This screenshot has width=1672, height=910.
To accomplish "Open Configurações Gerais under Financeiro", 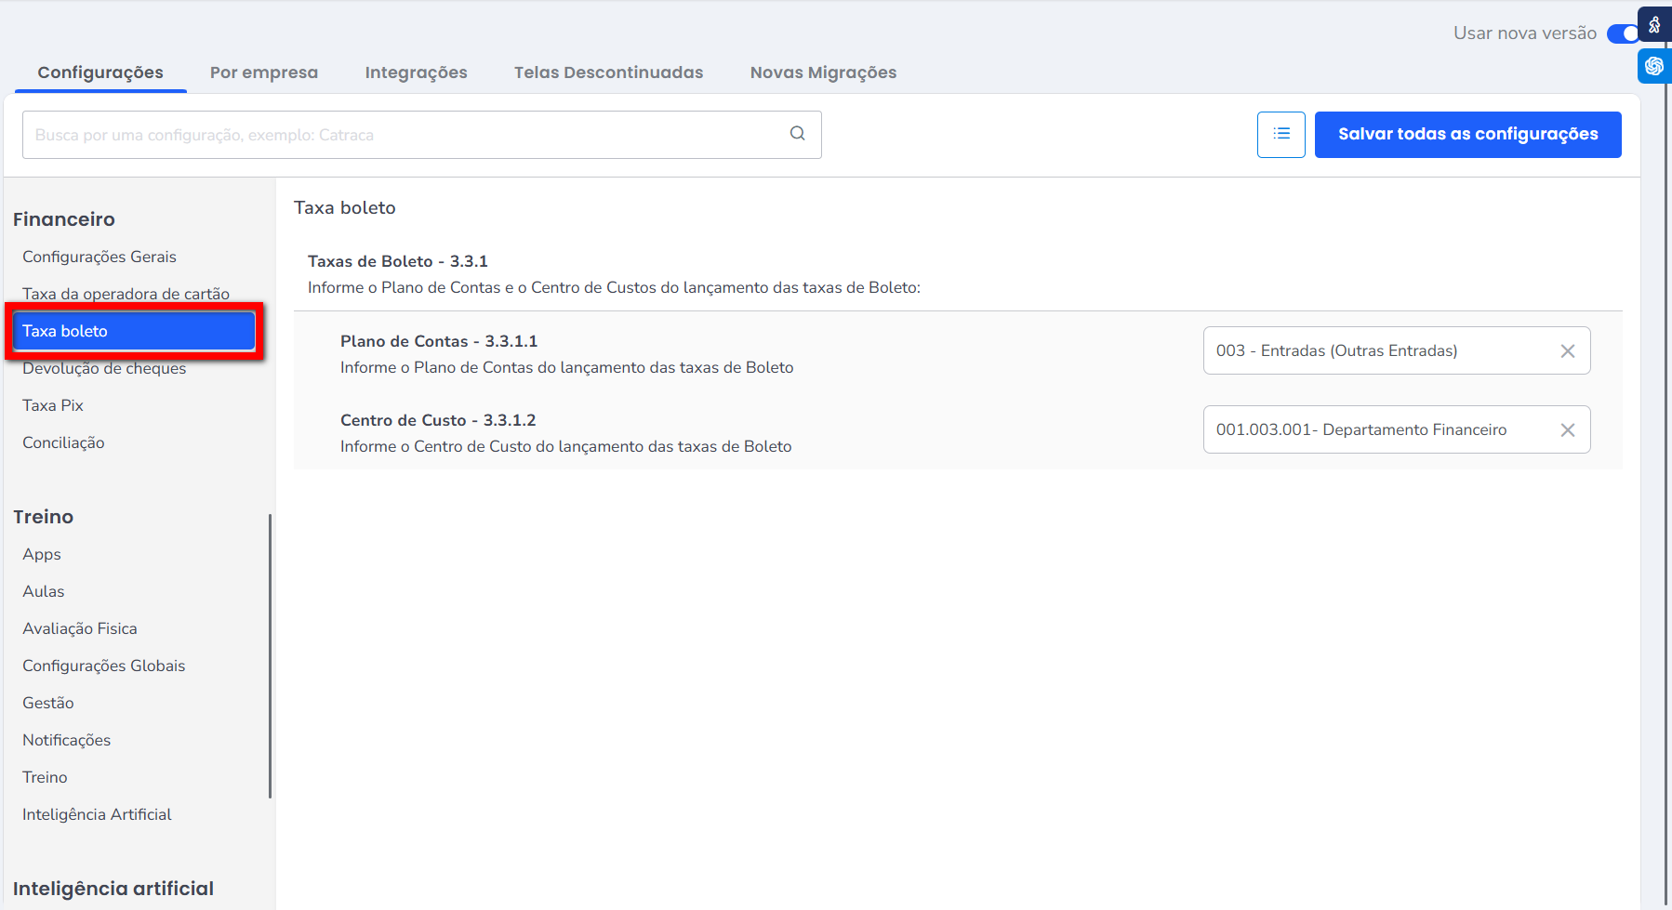I will coord(100,257).
